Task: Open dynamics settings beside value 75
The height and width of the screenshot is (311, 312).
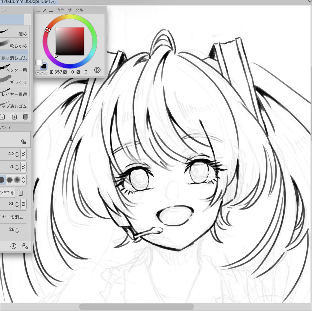Action: pyautogui.click(x=23, y=167)
